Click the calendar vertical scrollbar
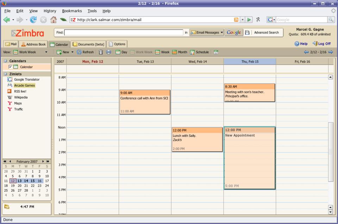Screen dimensions: 338x224 click(330, 151)
